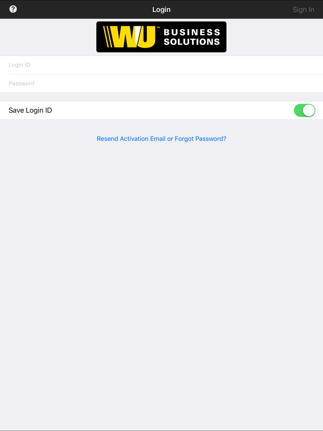This screenshot has height=431, width=323.
Task: Click the BUSINESS SOLUTIONS text in banner
Action: pos(192,37)
